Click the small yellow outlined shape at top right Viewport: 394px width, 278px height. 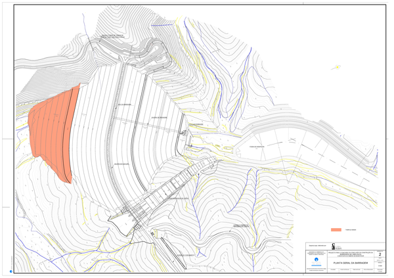coord(337,67)
